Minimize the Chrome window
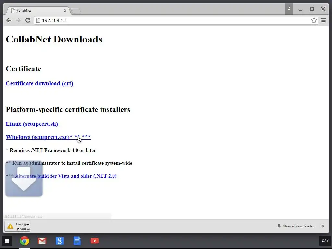Viewport: 332px width, 249px height. pos(300,9)
